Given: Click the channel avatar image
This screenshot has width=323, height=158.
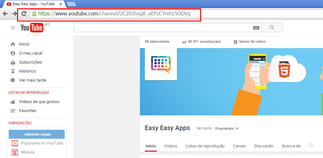Looking at the screenshot, I should pos(161,64).
